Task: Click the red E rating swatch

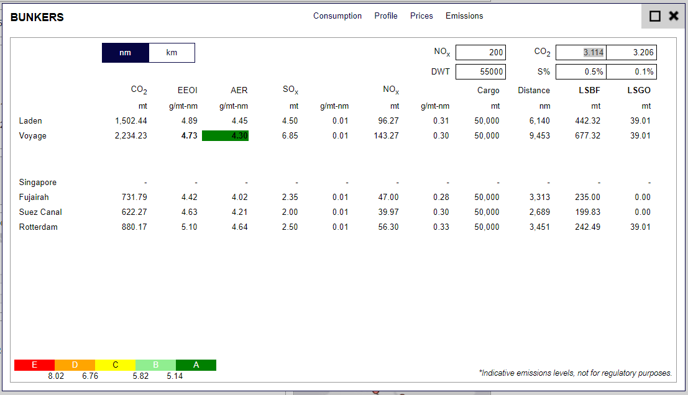Action: click(x=34, y=365)
